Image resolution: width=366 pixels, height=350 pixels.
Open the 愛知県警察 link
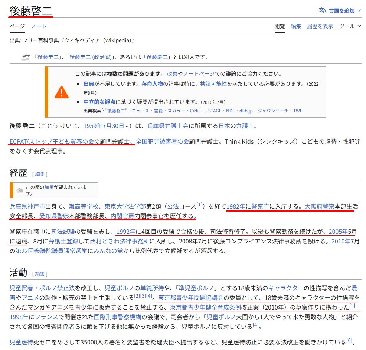tap(54, 216)
